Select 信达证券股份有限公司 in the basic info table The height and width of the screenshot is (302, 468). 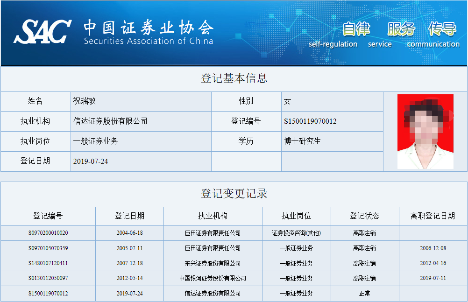pyautogui.click(x=110, y=121)
